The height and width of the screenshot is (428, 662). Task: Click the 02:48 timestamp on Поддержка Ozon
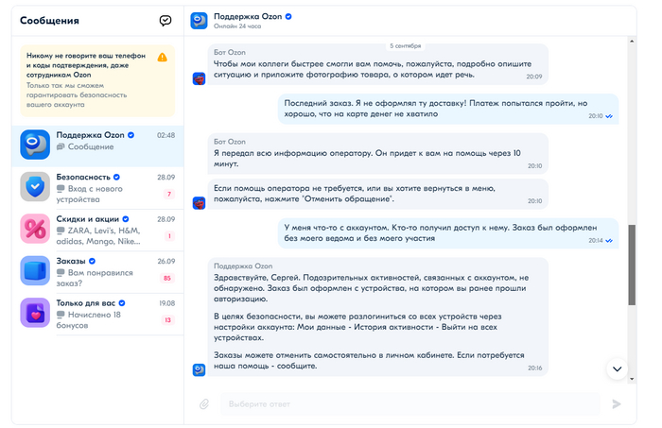(165, 135)
